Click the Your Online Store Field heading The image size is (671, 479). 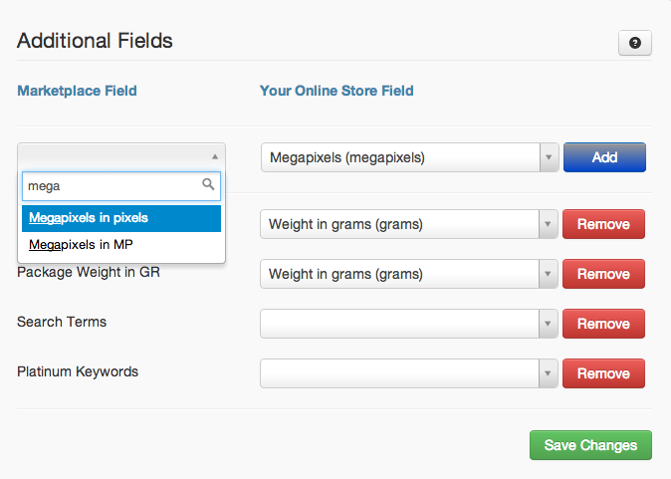coord(336,91)
